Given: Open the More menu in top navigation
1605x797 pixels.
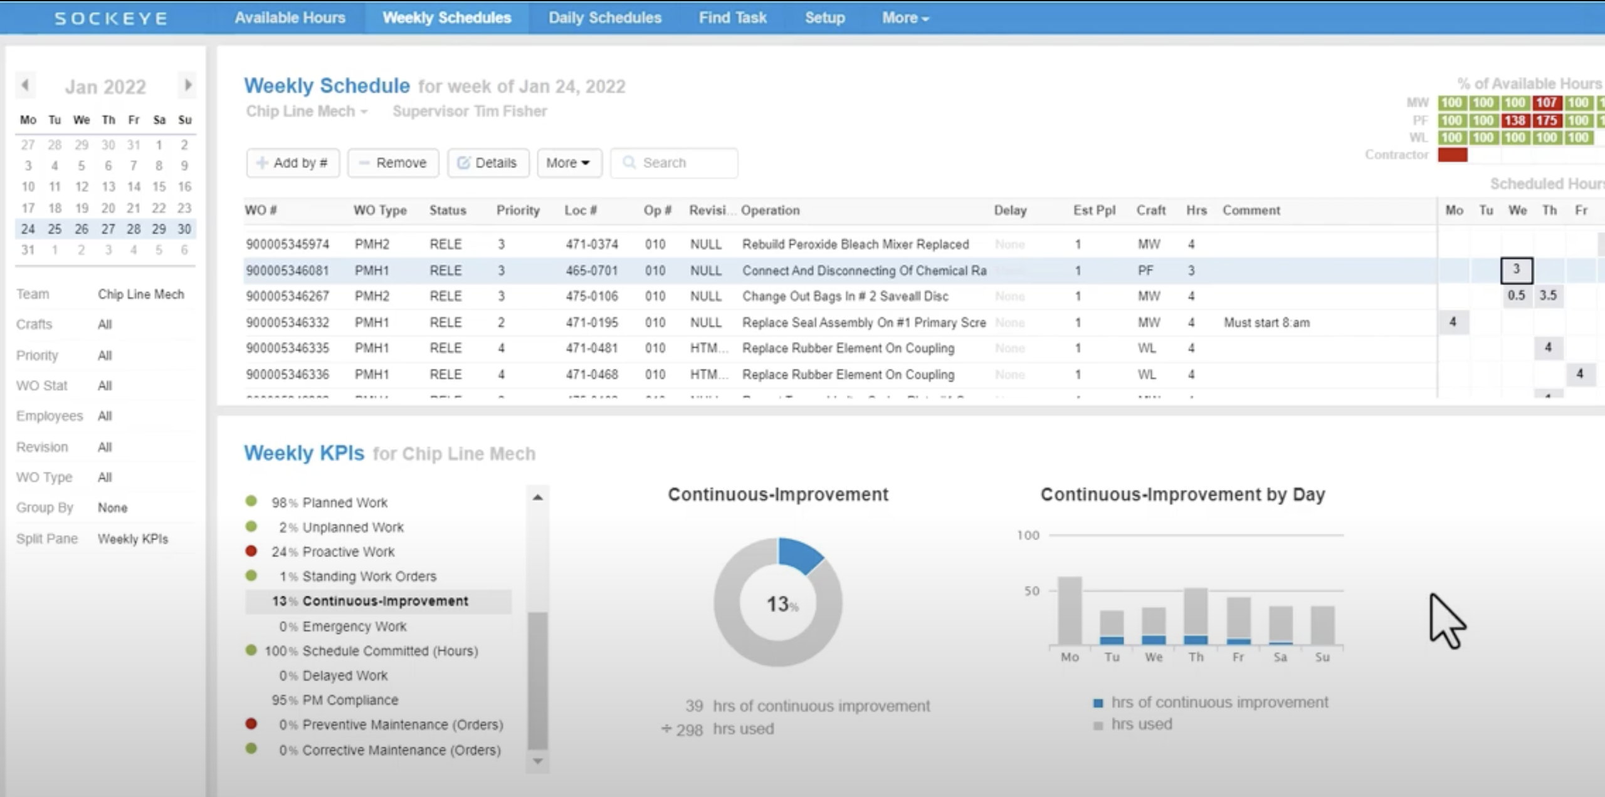Looking at the screenshot, I should pos(905,18).
